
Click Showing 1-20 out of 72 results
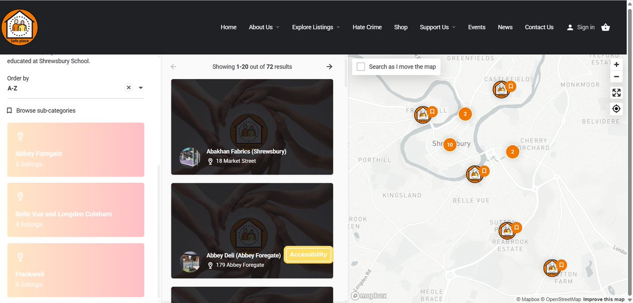point(252,67)
